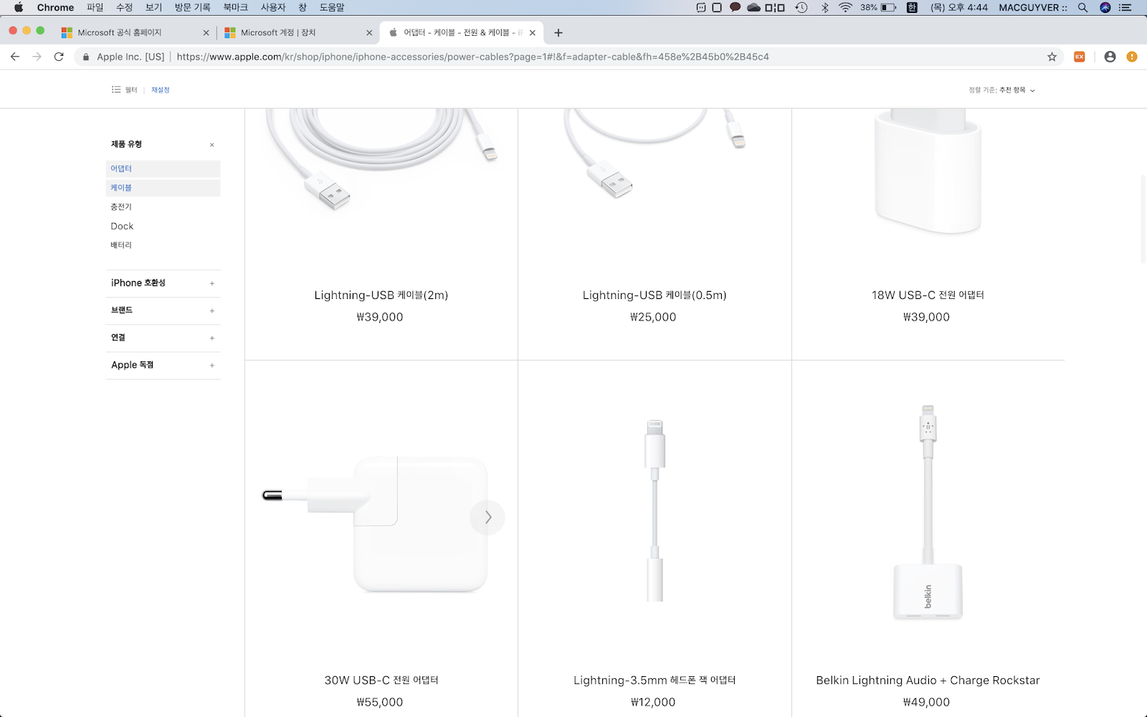The height and width of the screenshot is (717, 1147).
Task: Expand the iPhone 호환성 filter section
Action: (x=163, y=283)
